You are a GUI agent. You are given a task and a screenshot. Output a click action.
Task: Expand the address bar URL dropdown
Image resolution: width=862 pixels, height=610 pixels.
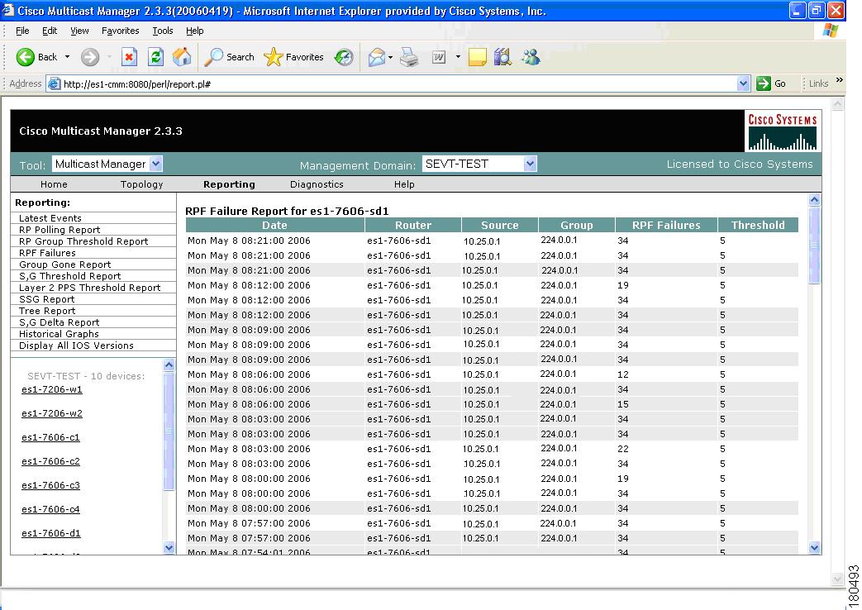coord(743,83)
